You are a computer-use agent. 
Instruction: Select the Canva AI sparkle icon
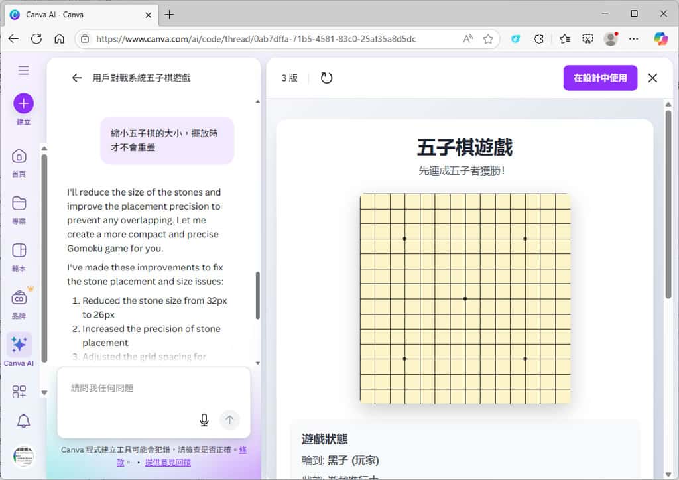pos(19,345)
